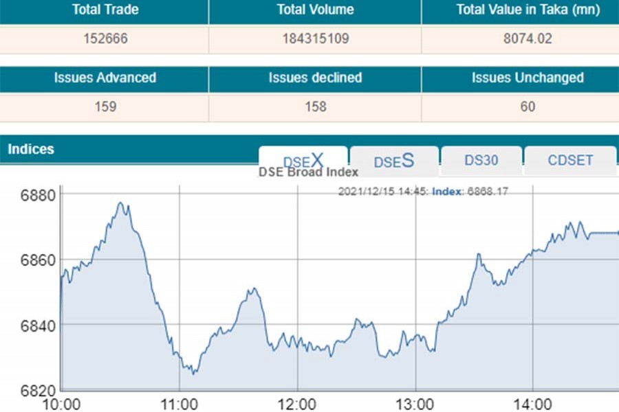Viewport: 619px width, 412px height.
Task: Switch to the DSEX index tab
Action: click(303, 161)
